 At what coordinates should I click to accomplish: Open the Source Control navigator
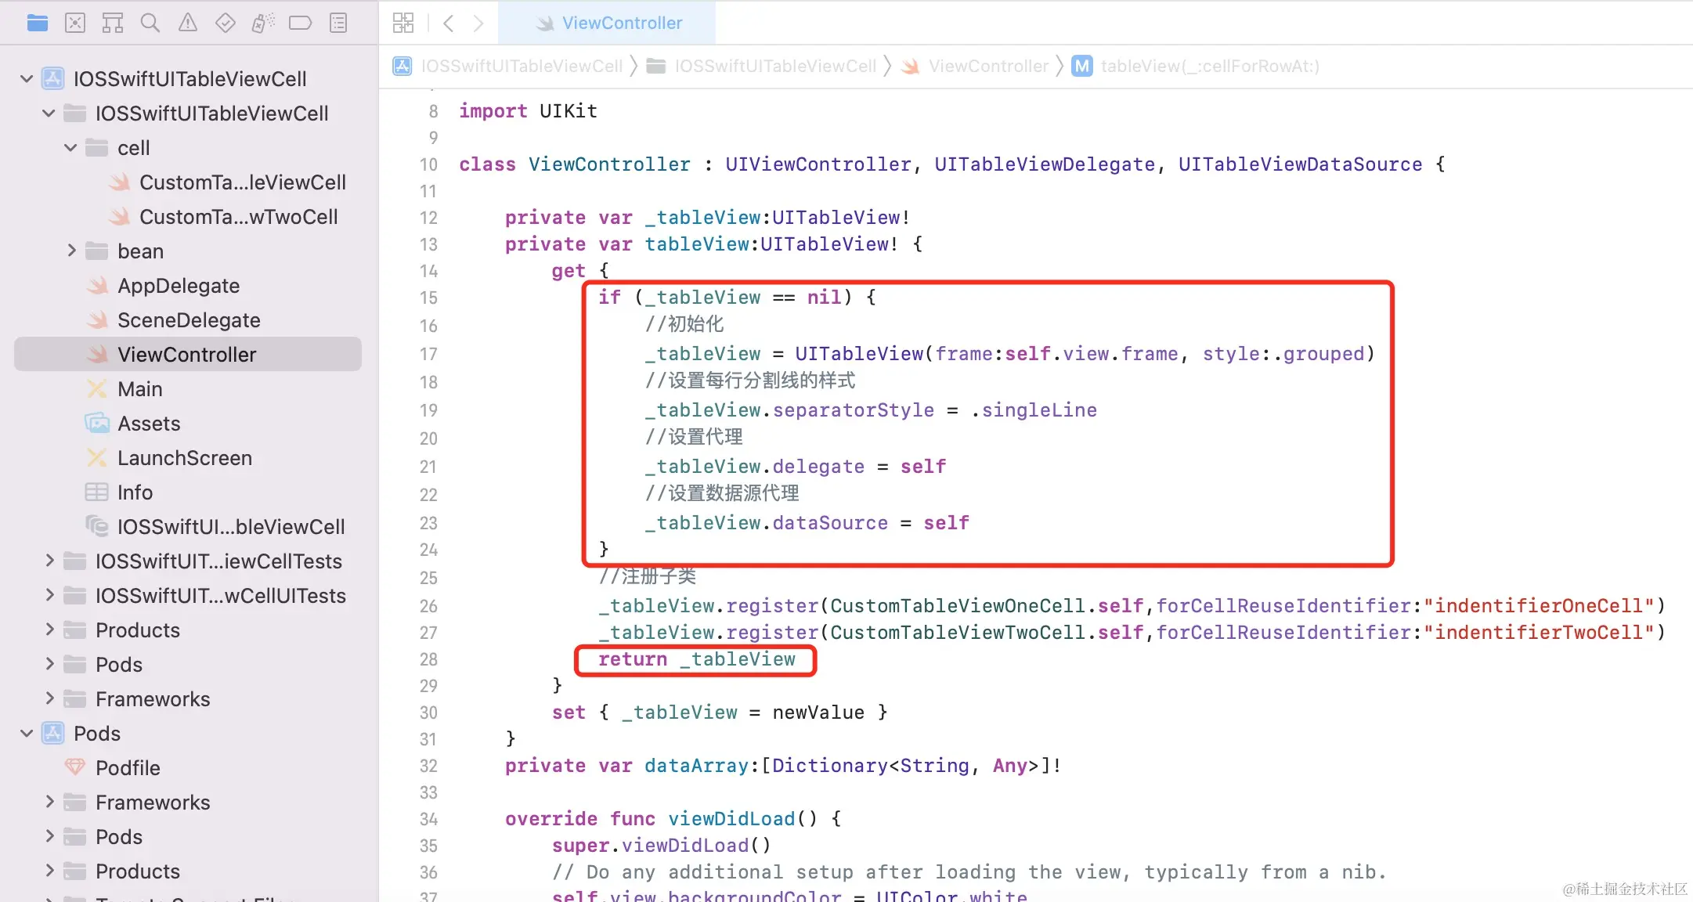(x=75, y=23)
